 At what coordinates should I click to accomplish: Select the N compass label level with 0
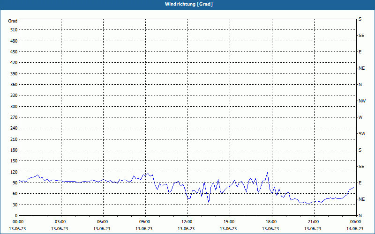[x=360, y=216]
